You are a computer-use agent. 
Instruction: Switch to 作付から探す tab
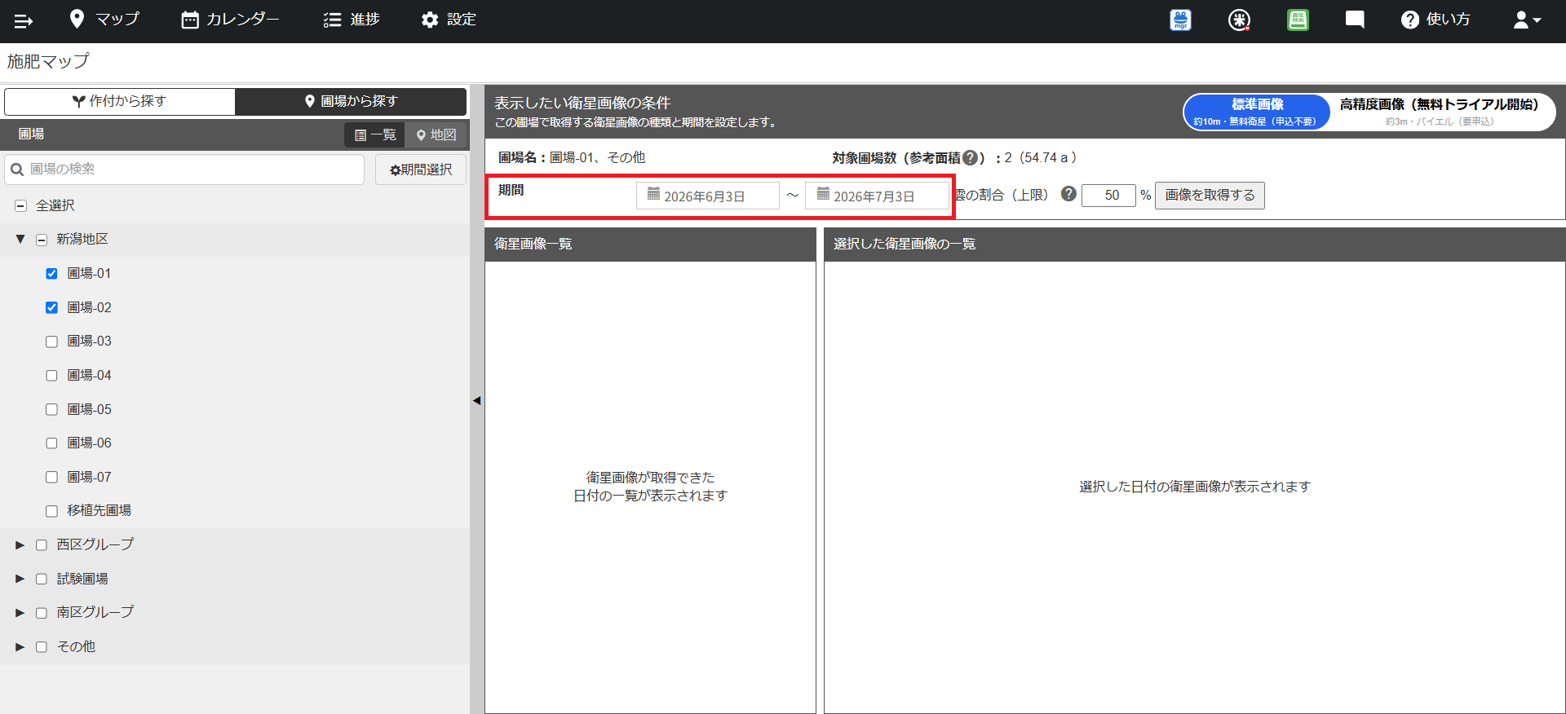coord(120,101)
